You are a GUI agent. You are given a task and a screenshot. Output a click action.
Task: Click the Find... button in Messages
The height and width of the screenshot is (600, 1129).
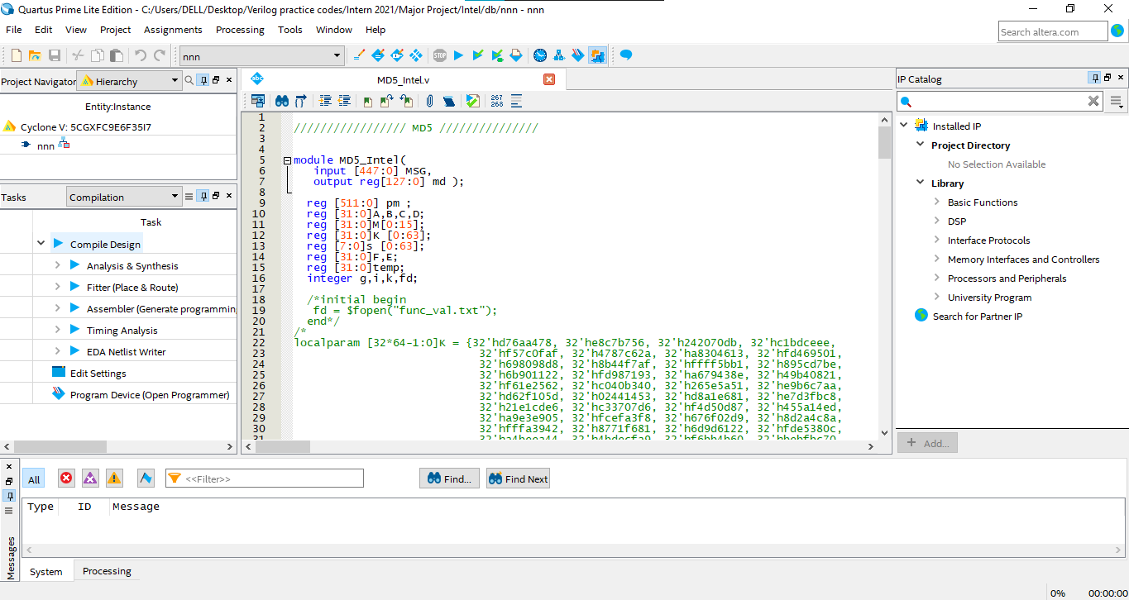(449, 479)
